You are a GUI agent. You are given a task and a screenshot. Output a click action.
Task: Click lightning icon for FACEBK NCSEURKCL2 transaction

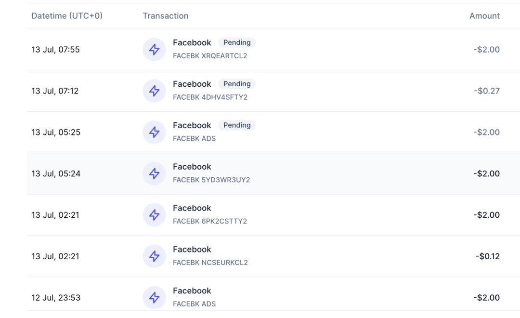click(154, 257)
